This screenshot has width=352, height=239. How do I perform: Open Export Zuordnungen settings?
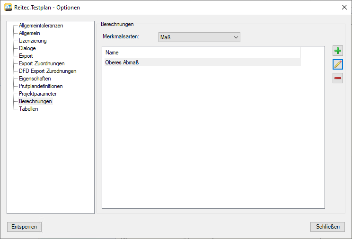(42, 63)
